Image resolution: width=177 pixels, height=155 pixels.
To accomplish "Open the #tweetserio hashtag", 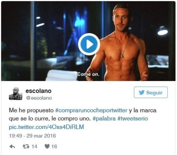I will [133, 119].
